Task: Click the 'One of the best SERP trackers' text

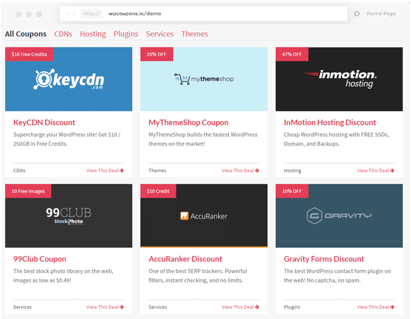Action: tap(198, 276)
